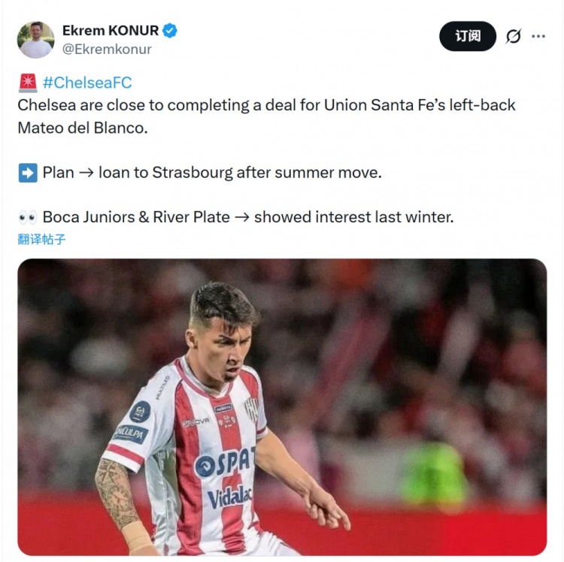This screenshot has height=562, width=564.
Task: Click the Vidalac sponsor text on shirt
Action: point(229,498)
